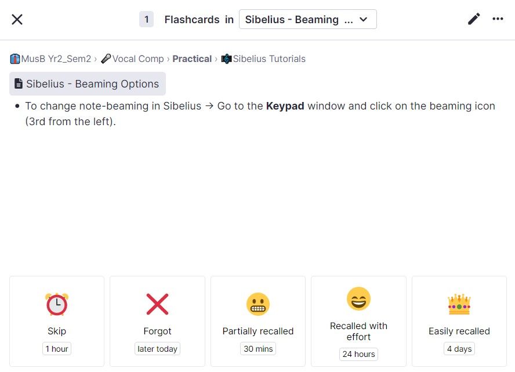Click the red X Forgot icon
Viewport: 515px width, 372px height.
[x=157, y=304]
